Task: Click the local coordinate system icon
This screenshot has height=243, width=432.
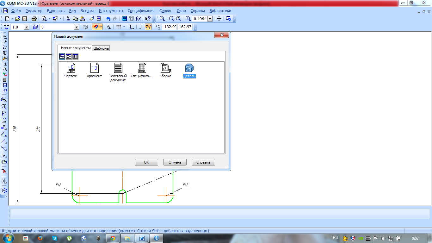Action: pyautogui.click(x=132, y=27)
